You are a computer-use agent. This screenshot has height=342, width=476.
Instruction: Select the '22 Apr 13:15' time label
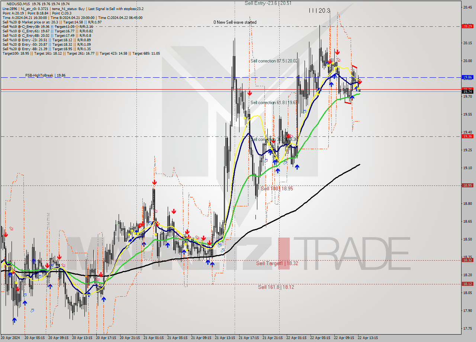point(368,338)
